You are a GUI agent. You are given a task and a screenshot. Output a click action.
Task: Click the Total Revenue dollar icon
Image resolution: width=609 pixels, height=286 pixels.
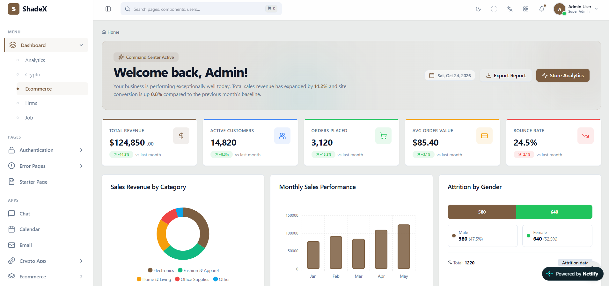point(181,136)
